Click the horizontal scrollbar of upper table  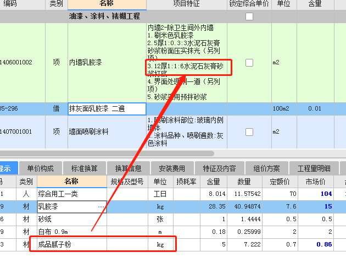(x=107, y=154)
